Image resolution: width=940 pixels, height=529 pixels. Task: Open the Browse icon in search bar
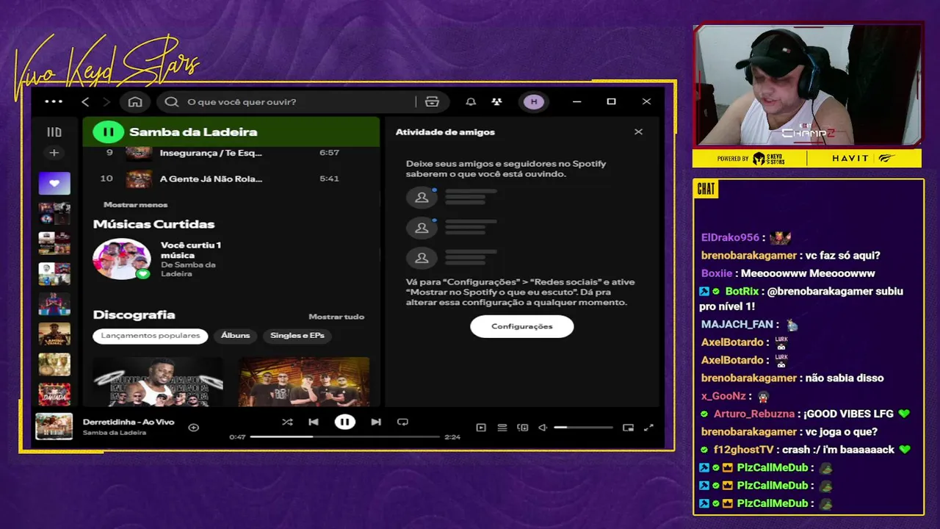tap(432, 101)
